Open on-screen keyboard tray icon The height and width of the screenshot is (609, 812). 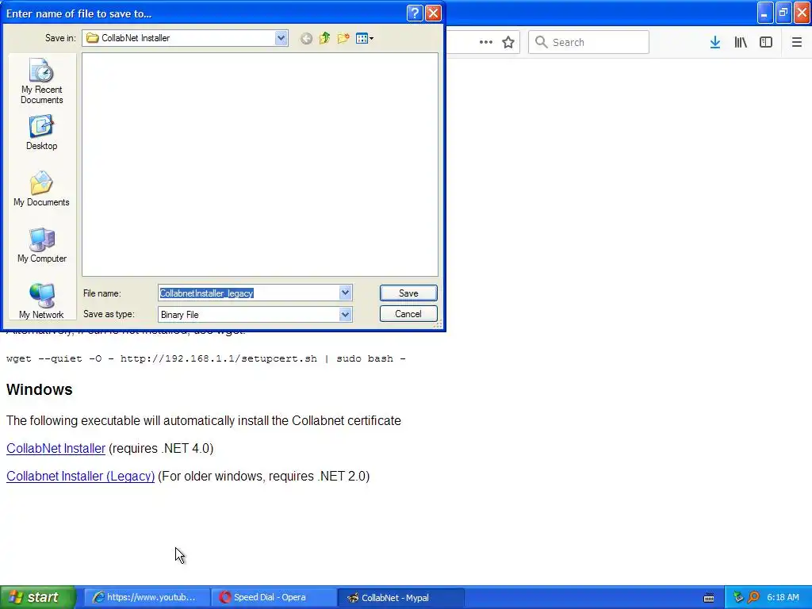click(x=709, y=598)
